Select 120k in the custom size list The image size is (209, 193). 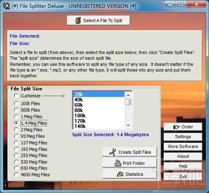click(x=99, y=121)
